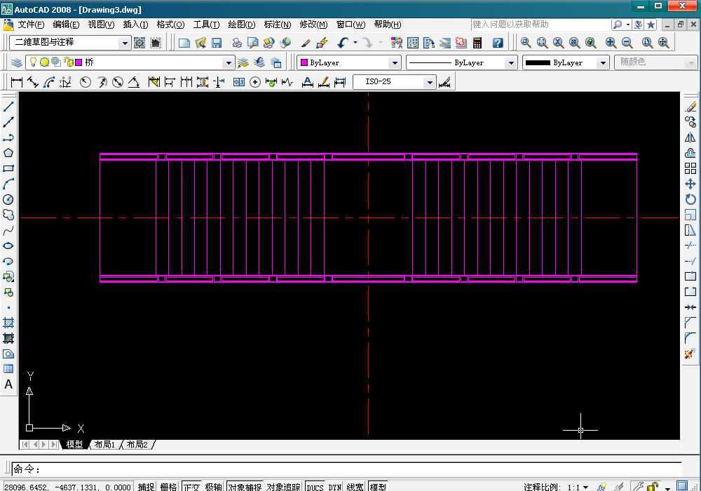Viewport: 701px width, 491px height.
Task: Select the Polygon draw tool
Action: (x=8, y=153)
